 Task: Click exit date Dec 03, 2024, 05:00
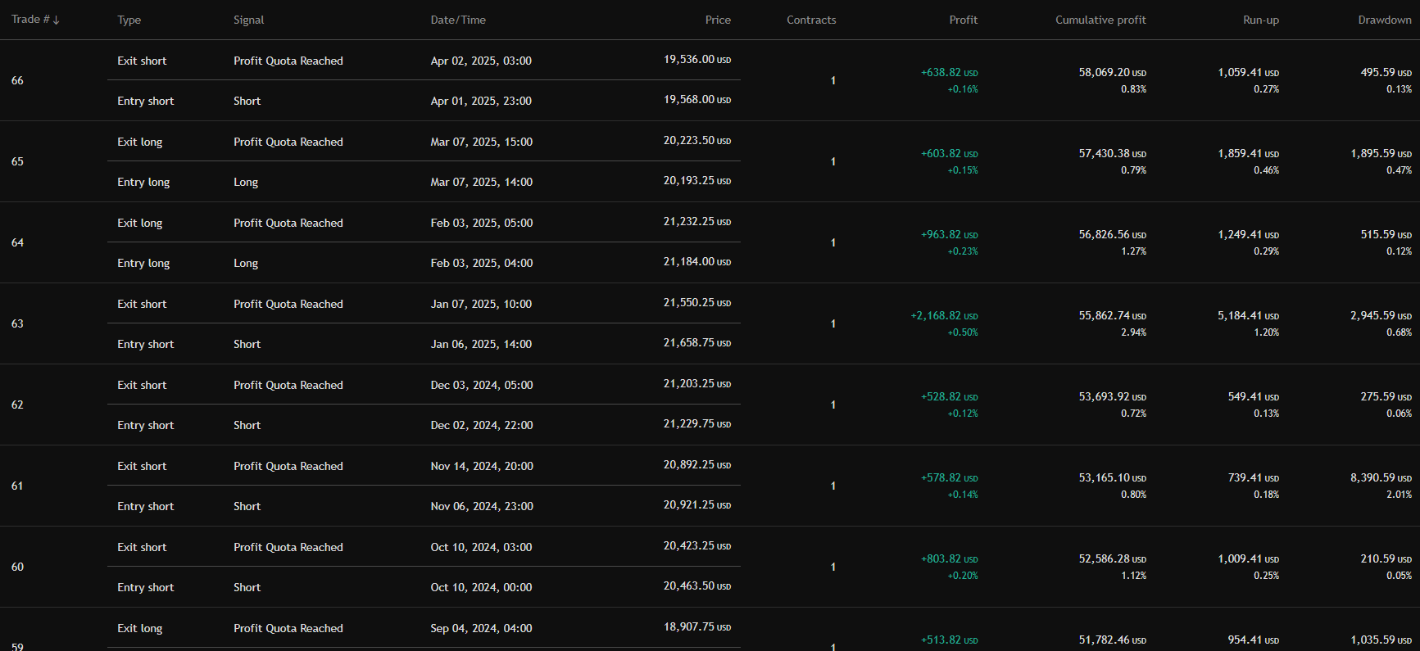(482, 385)
